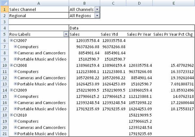The height and width of the screenshot is (137, 195).
Task: Select row 5 header
Action: tap(4, 34)
